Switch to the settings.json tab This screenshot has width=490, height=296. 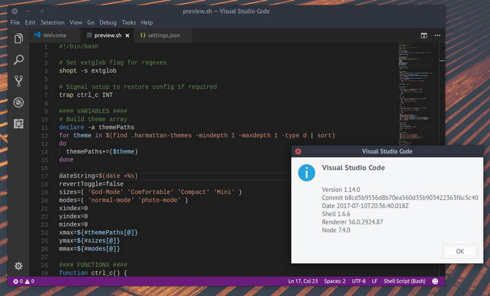point(163,36)
